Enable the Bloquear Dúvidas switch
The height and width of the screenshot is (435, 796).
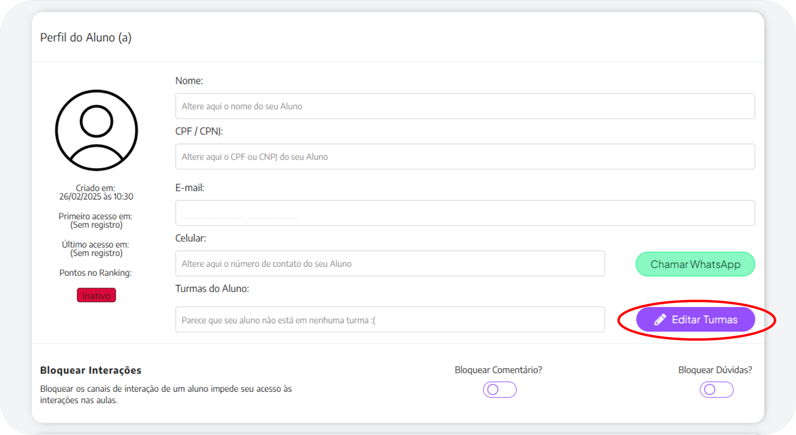pyautogui.click(x=716, y=390)
